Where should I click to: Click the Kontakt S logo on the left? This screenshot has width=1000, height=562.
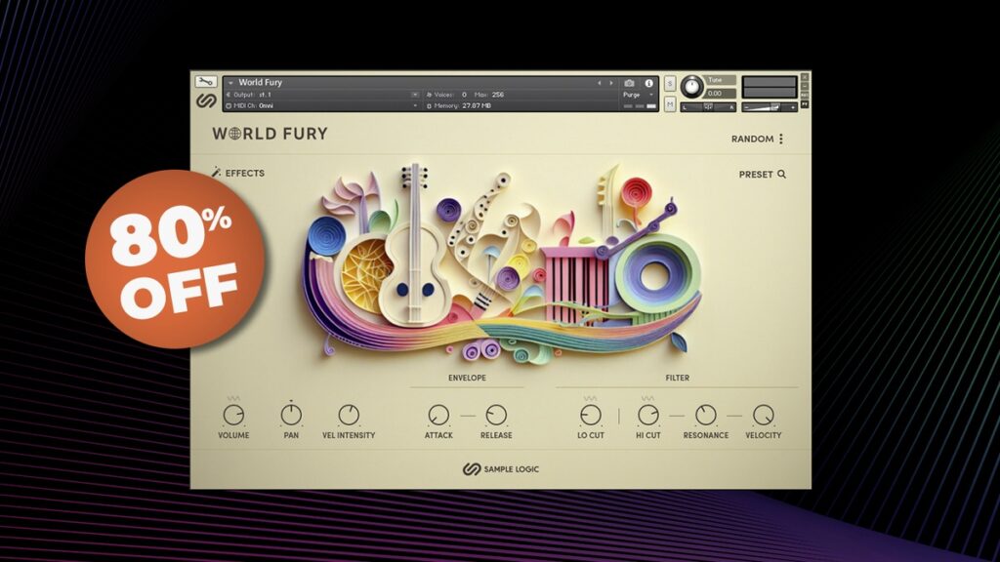207,101
